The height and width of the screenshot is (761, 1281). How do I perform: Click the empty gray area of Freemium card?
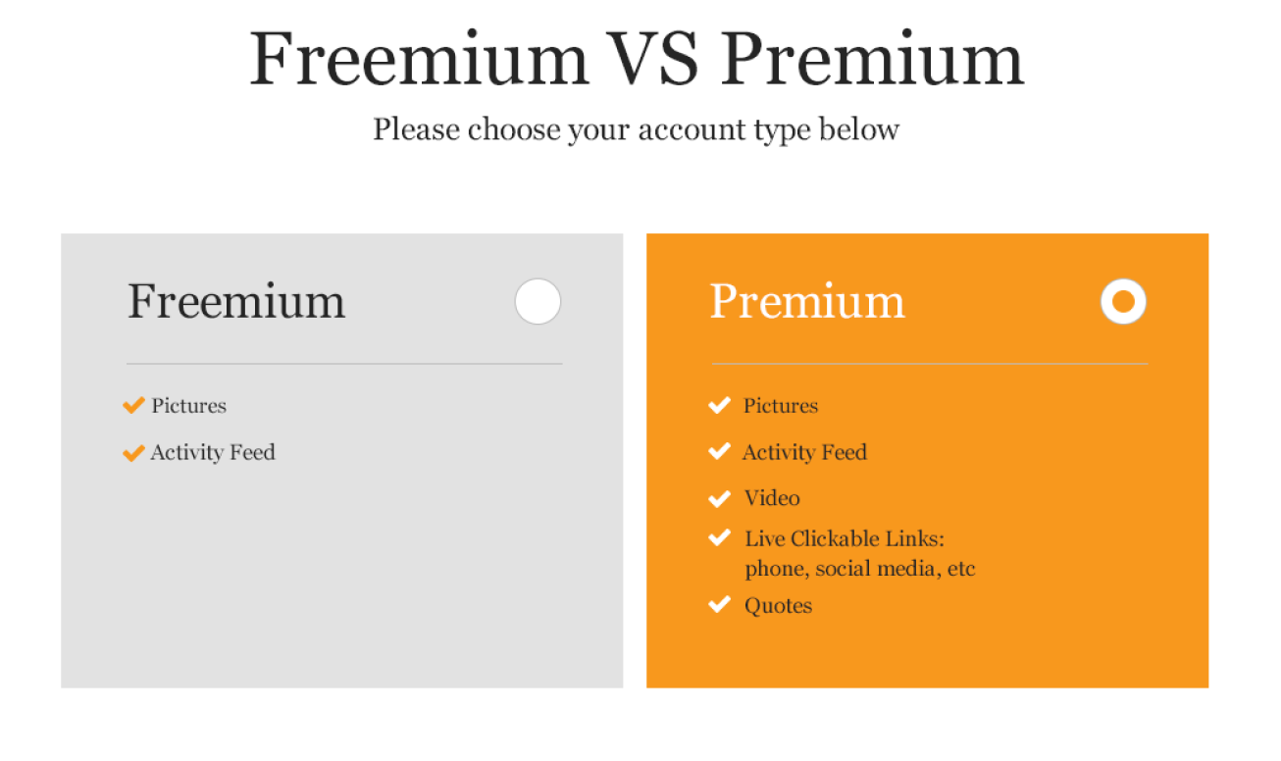click(x=341, y=579)
